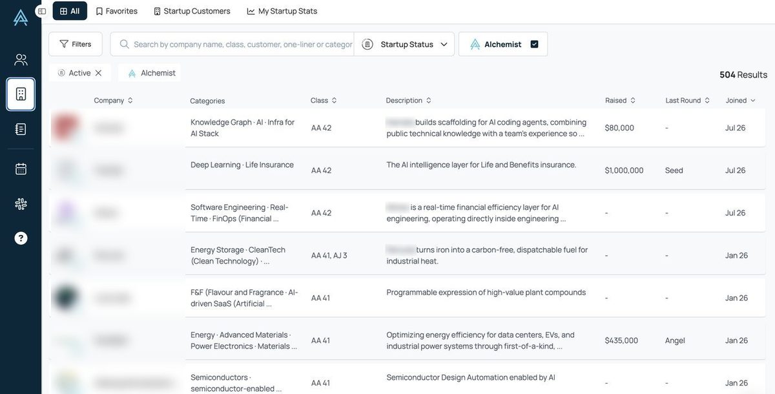Remove the Active filter chip
The image size is (775, 394).
[98, 73]
